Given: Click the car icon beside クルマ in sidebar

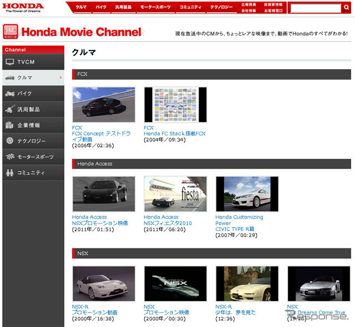Looking at the screenshot, I should point(10,78).
